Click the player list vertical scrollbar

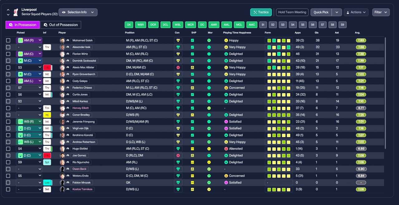(386, 93)
